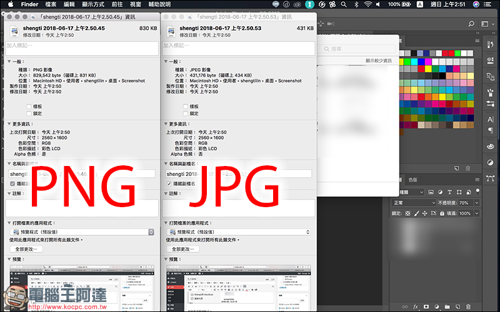This screenshot has height=312, width=500.
Task: Open the Photoshop search icon
Action: coord(471,24)
